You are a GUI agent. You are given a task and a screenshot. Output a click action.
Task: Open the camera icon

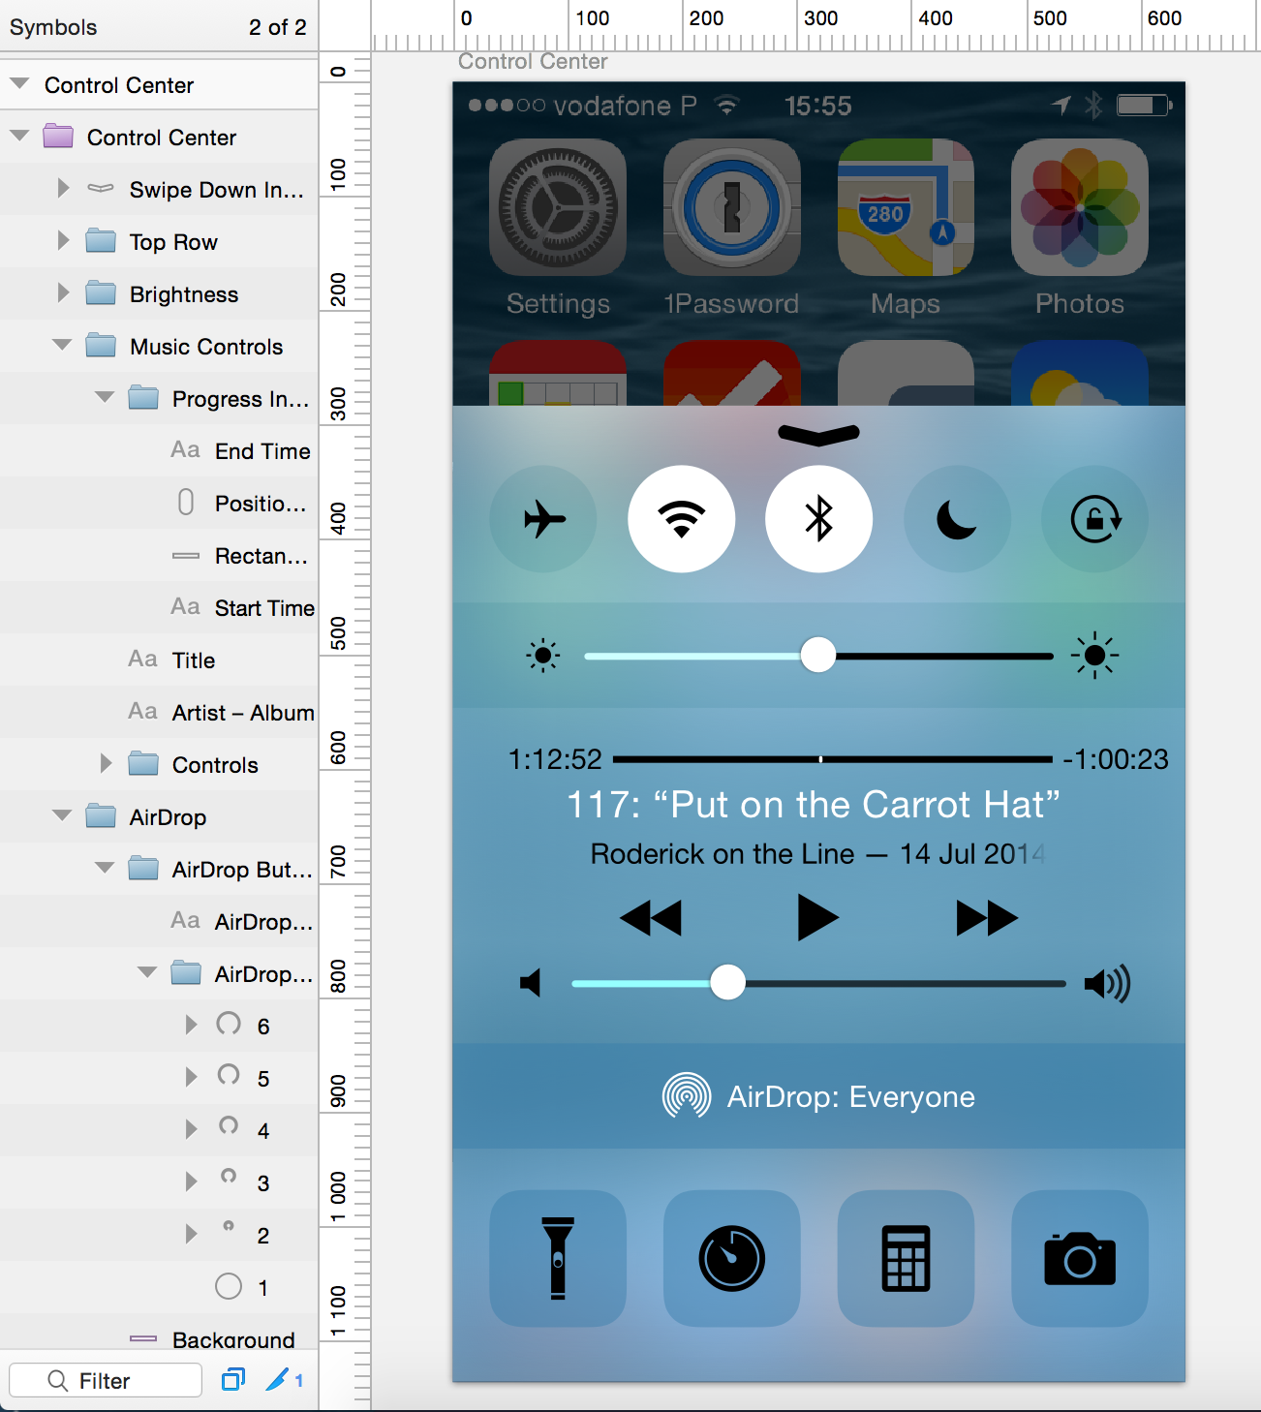[1080, 1258]
